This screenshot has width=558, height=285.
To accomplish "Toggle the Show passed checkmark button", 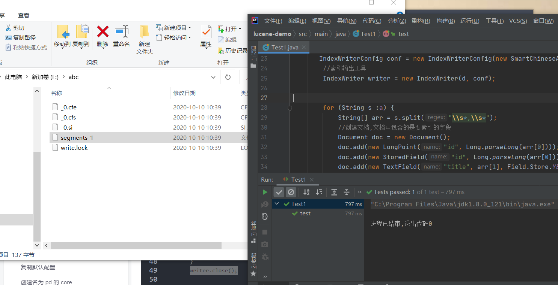I will click(x=279, y=192).
